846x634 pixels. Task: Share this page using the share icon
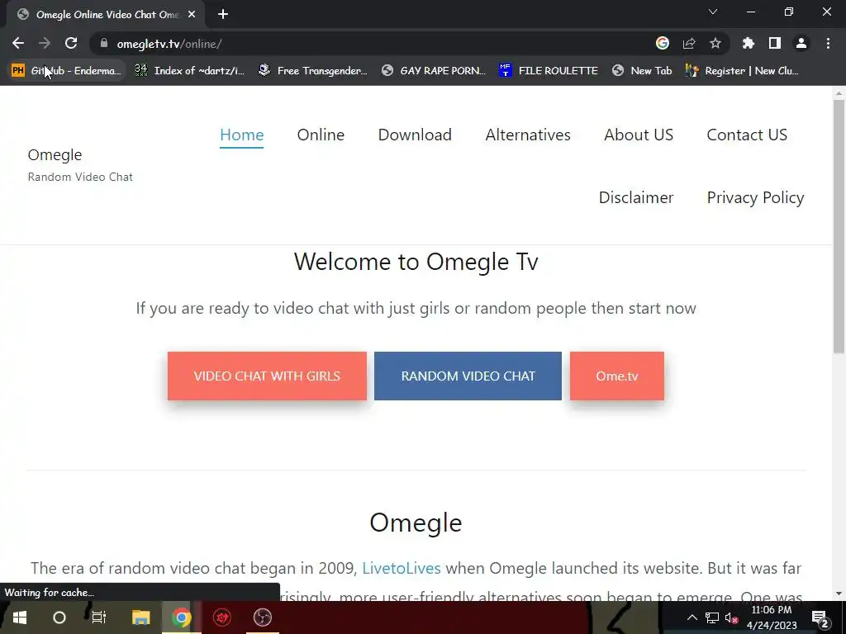(x=689, y=43)
